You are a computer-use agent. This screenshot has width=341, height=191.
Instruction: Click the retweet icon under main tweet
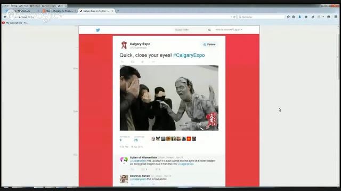pyautogui.click(x=133, y=62)
